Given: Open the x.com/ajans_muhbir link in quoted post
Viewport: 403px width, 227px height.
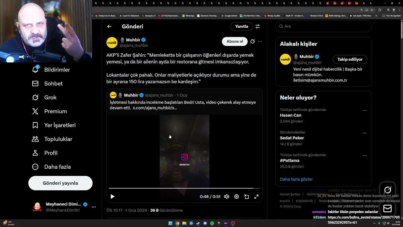Looking at the screenshot, I should [155, 108].
